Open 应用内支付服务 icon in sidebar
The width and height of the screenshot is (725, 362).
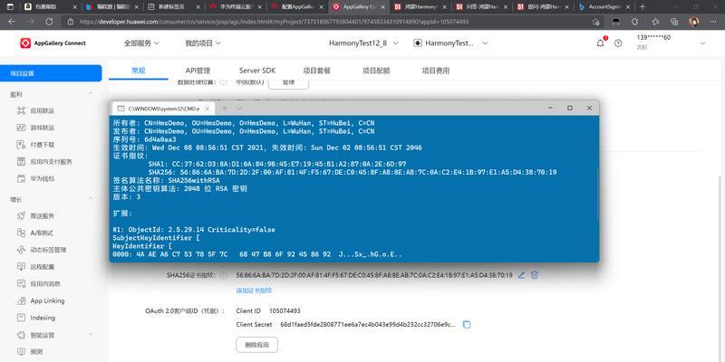[21, 162]
